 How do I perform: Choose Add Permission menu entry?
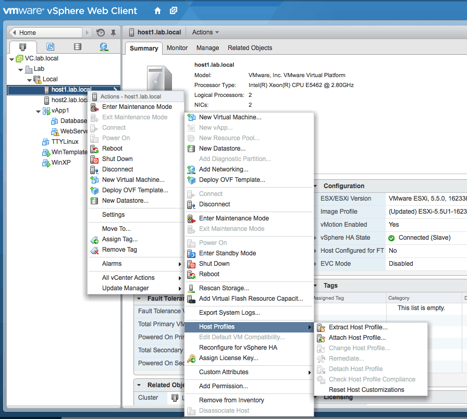click(249, 386)
